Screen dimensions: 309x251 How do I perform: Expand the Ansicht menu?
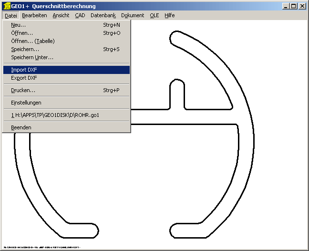61,15
